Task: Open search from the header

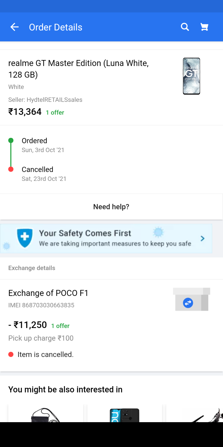Action: tap(185, 27)
